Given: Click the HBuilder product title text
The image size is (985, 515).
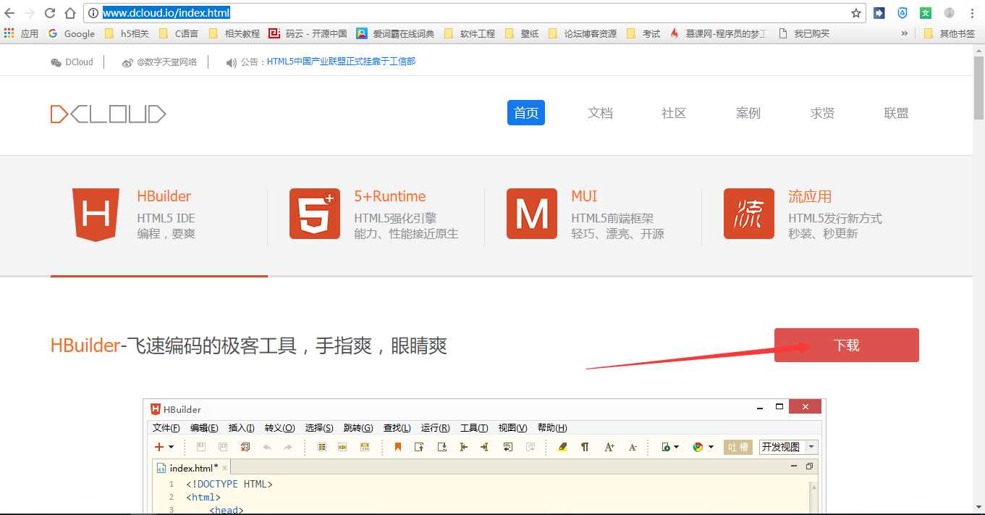Looking at the screenshot, I should point(164,196).
